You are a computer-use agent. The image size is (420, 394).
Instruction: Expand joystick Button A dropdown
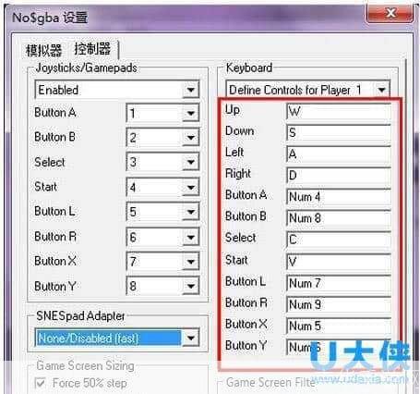pos(162,113)
